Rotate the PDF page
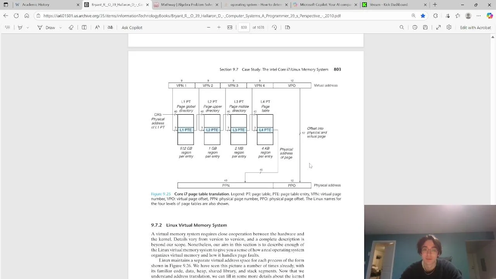 (x=274, y=28)
